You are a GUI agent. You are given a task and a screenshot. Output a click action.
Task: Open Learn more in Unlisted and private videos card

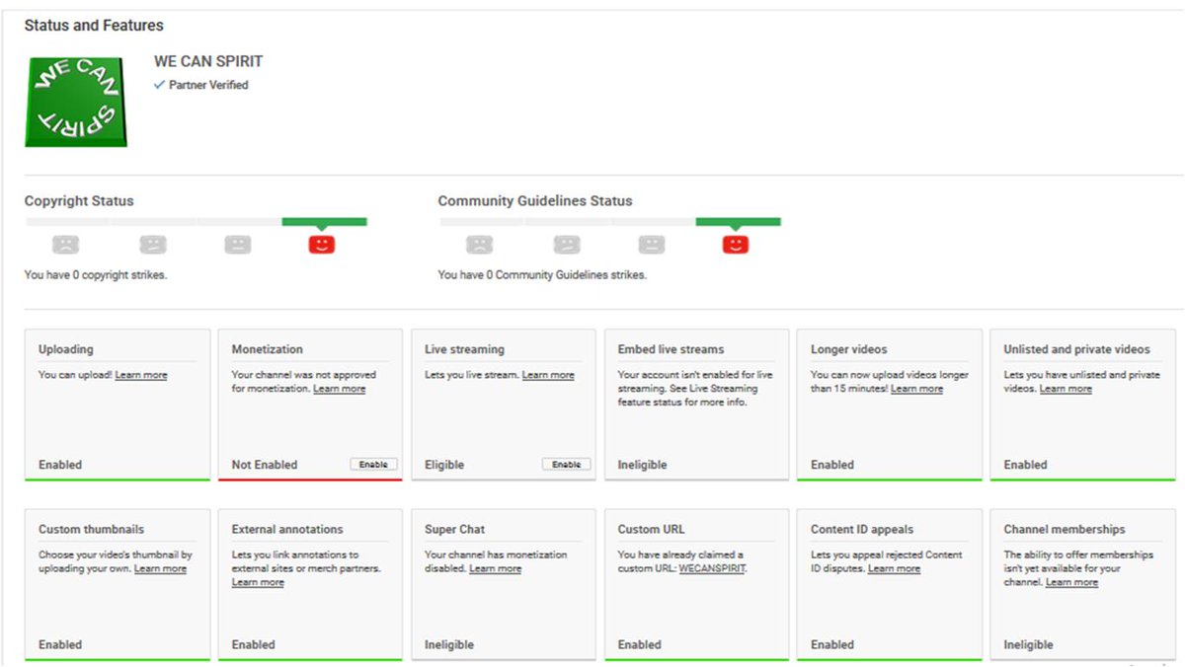(x=1066, y=389)
